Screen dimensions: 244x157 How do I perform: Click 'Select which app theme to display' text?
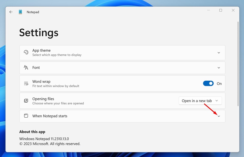pos(57,55)
